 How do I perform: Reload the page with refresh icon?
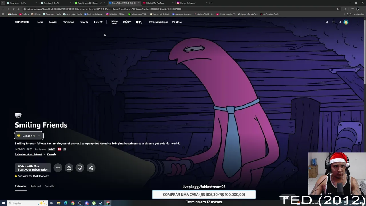pyautogui.click(x=13, y=9)
